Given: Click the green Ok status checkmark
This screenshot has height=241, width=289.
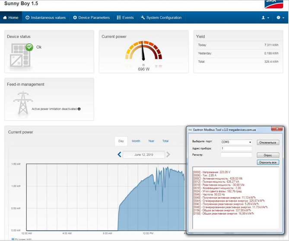Looking at the screenshot, I should click(29, 47).
